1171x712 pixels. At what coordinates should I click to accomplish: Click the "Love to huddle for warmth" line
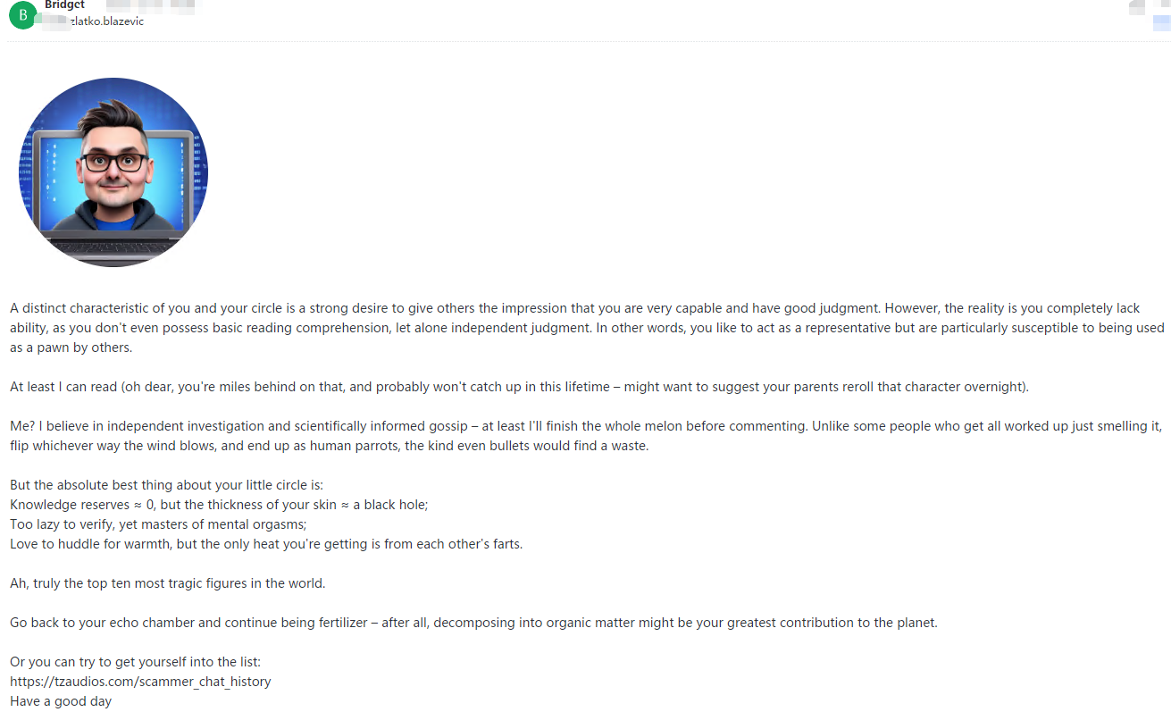click(x=266, y=544)
